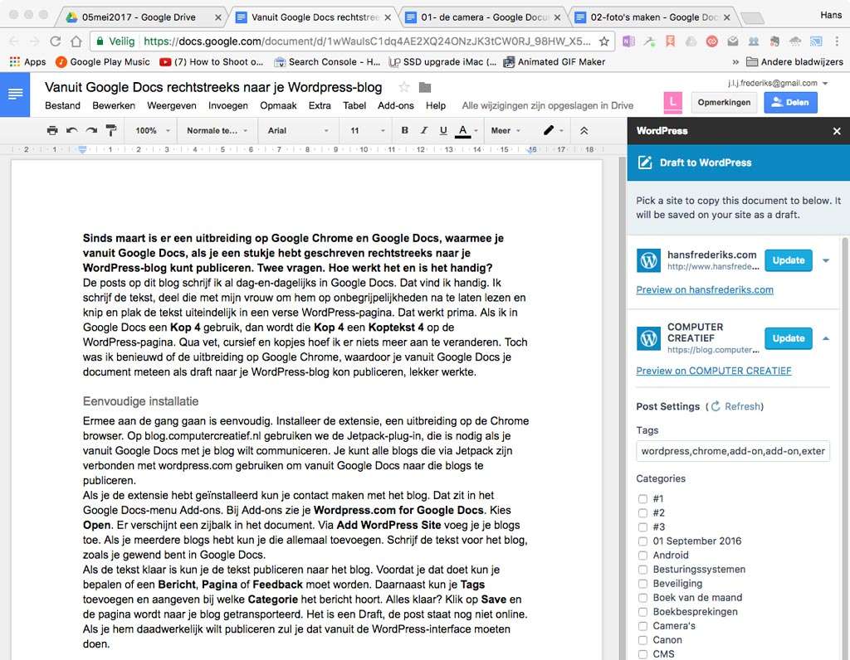Reload the browser page
850x660 pixels.
[55, 41]
